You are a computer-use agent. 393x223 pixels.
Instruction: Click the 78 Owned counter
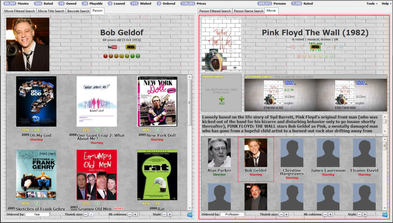click(67, 4)
